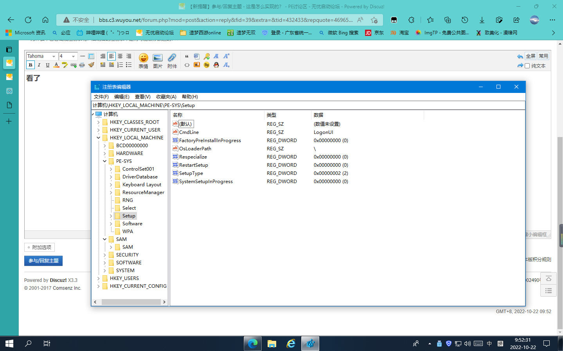Expand the HKEY_CURRENT_CONFIG node
This screenshot has width=563, height=351.
[x=98, y=286]
